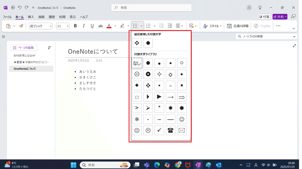Expand the page to full view
Viewport: 302px width, 169px height.
tap(294, 46)
